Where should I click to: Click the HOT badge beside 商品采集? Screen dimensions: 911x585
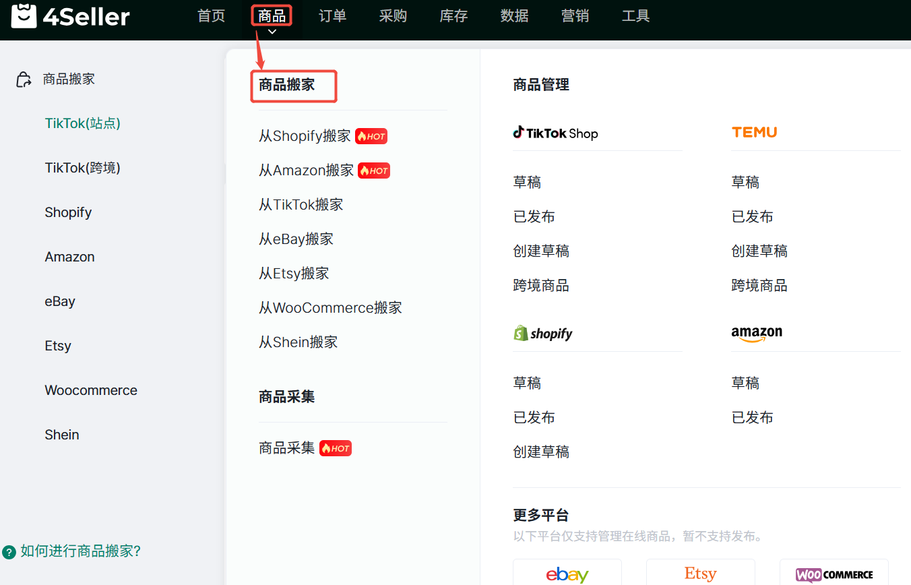coord(336,448)
